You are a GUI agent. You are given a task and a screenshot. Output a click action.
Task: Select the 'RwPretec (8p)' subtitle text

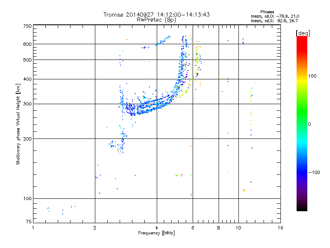(x=156, y=20)
